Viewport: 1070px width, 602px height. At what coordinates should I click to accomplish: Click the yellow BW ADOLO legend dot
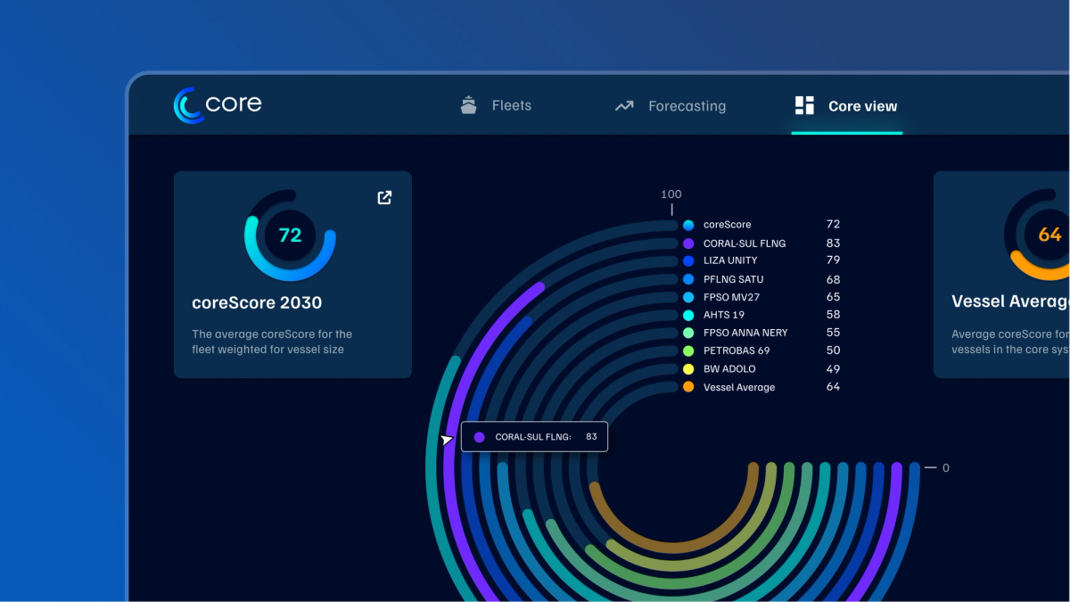point(688,369)
